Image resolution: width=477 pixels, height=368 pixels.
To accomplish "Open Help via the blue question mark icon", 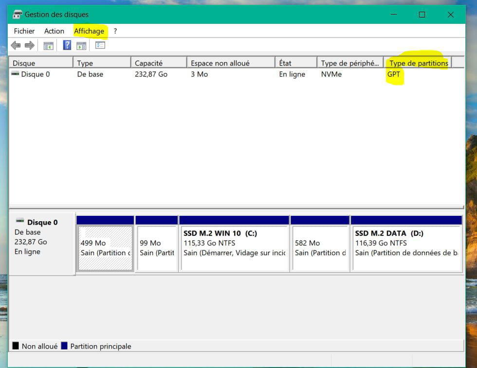I will pos(67,46).
